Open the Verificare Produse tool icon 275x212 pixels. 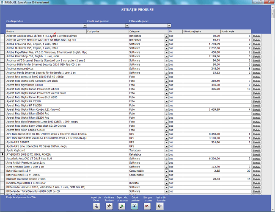click(x=109, y=206)
